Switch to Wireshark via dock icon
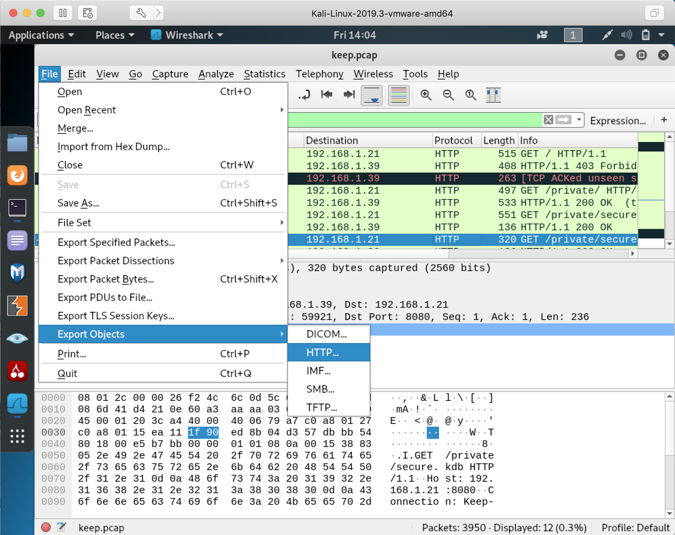 17,404
